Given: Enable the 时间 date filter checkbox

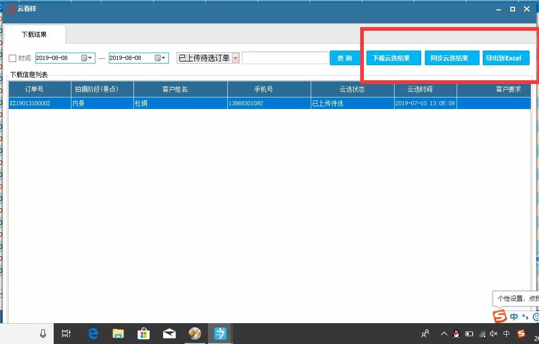Looking at the screenshot, I should point(14,58).
